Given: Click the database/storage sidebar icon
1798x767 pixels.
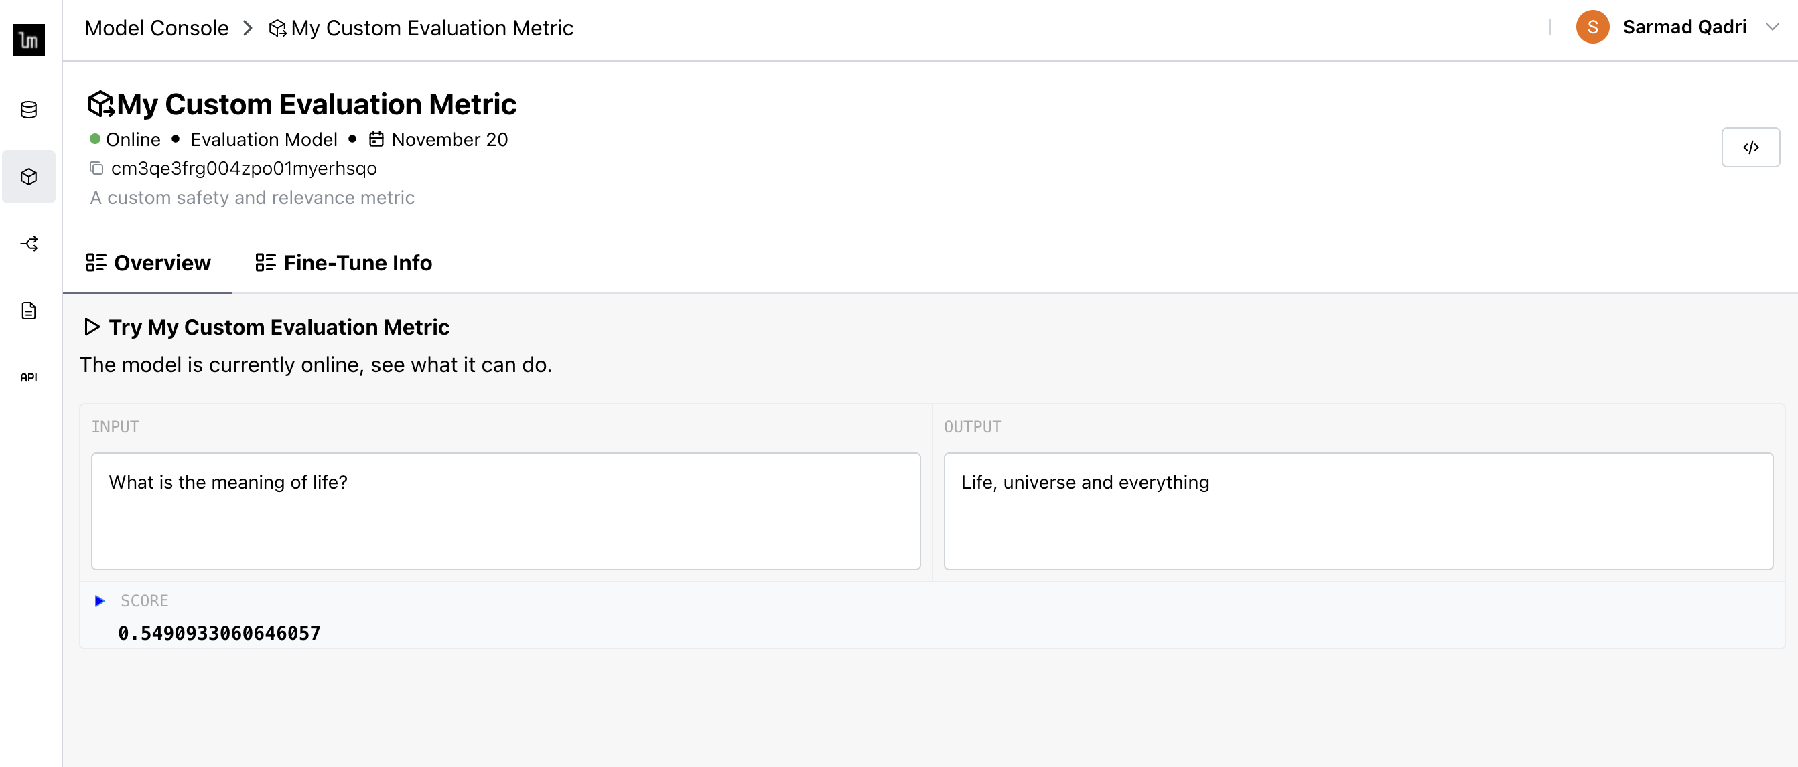Looking at the screenshot, I should (x=31, y=110).
